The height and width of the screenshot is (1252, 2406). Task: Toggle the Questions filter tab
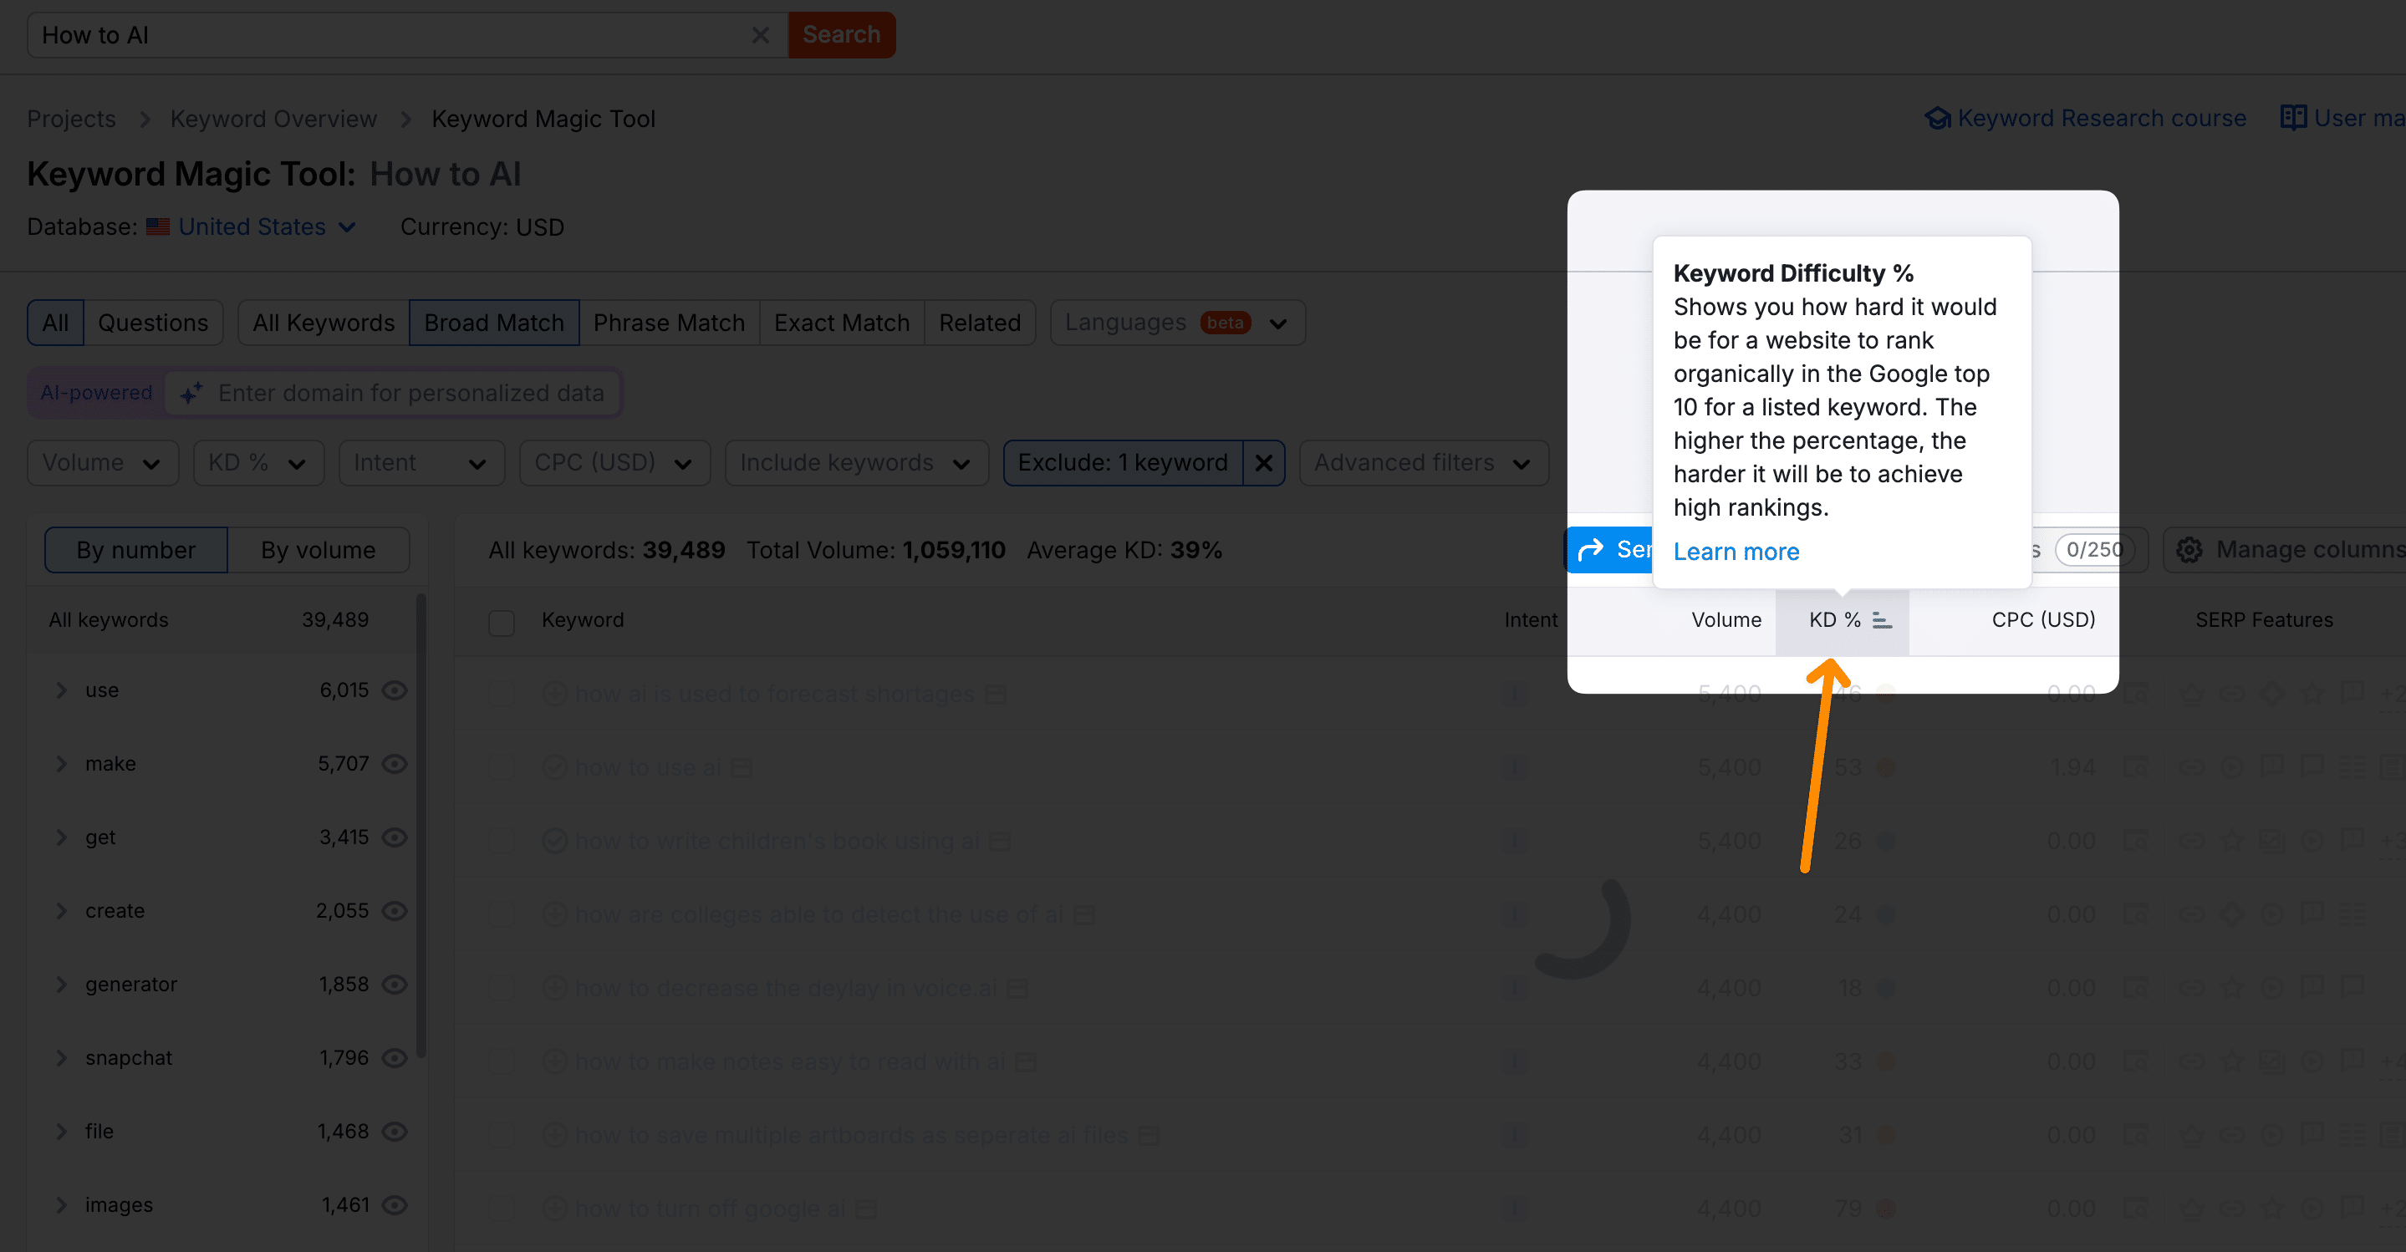[155, 321]
